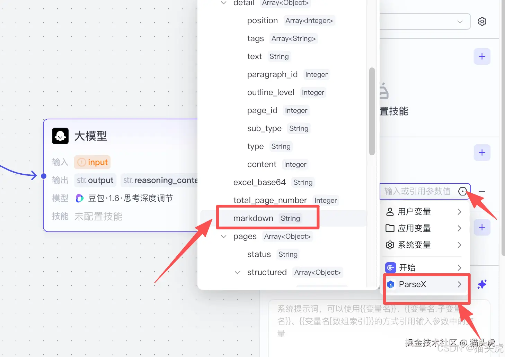Open the dropdown selector at top right
The image size is (505, 357).
460,21
